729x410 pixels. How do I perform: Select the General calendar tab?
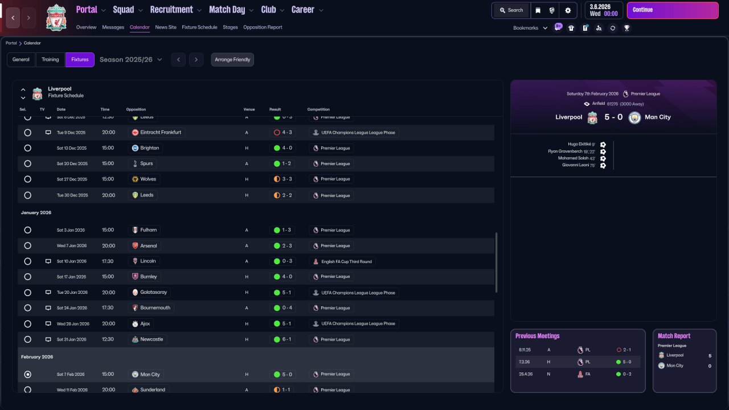click(21, 60)
